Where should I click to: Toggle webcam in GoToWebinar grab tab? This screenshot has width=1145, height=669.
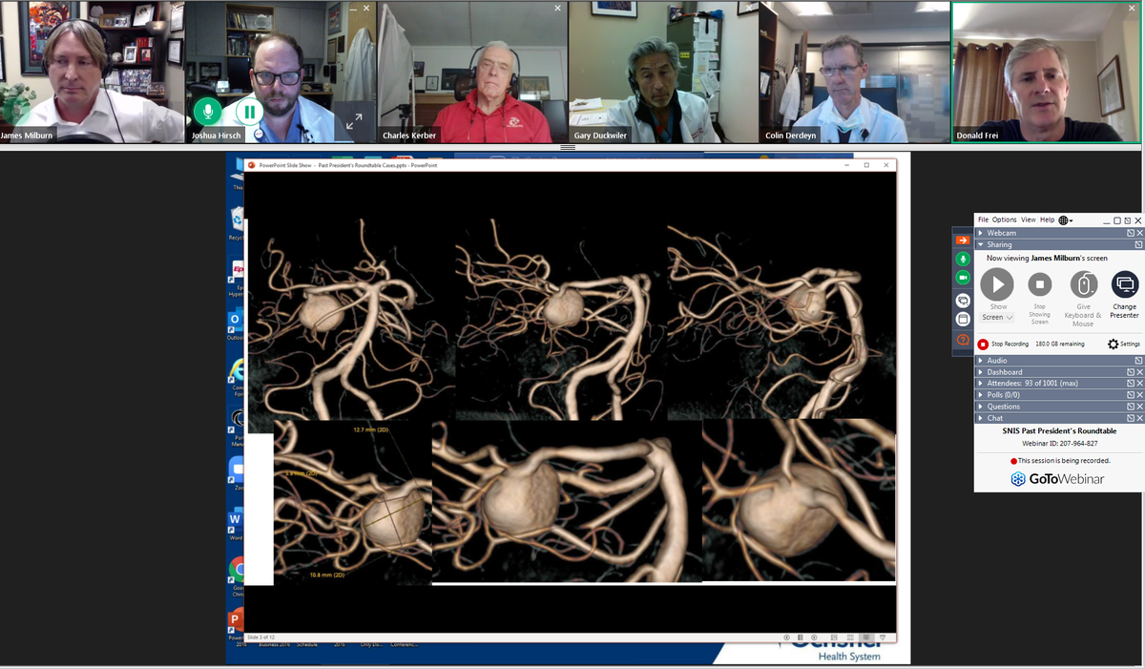click(x=963, y=277)
